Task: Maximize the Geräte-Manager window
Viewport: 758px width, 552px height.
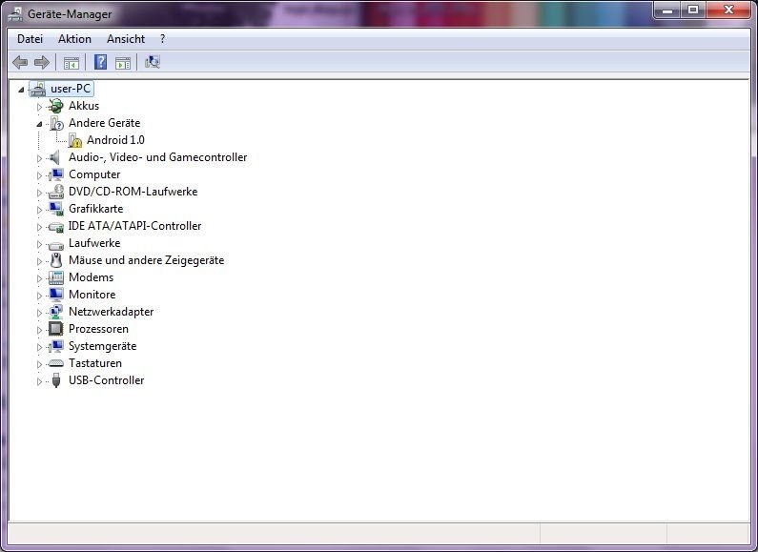Action: tap(693, 10)
